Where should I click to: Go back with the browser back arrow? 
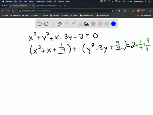pyautogui.click(x=3, y=11)
